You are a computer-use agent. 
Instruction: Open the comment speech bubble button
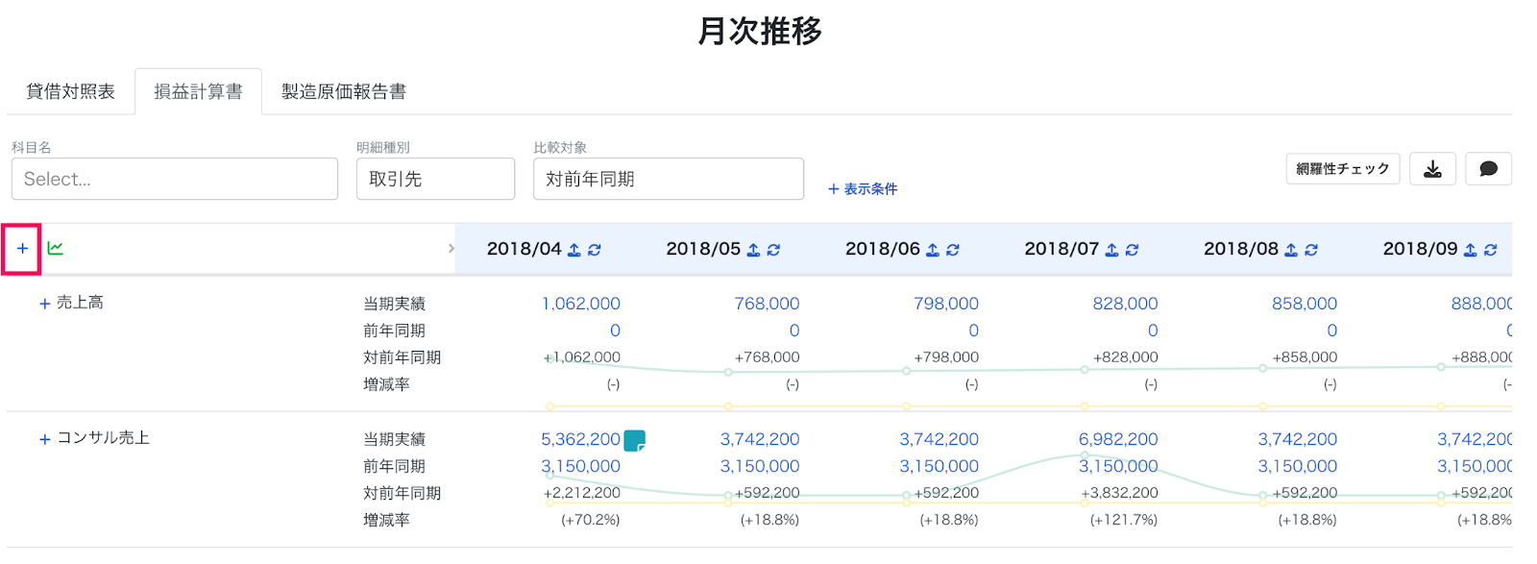[1488, 169]
